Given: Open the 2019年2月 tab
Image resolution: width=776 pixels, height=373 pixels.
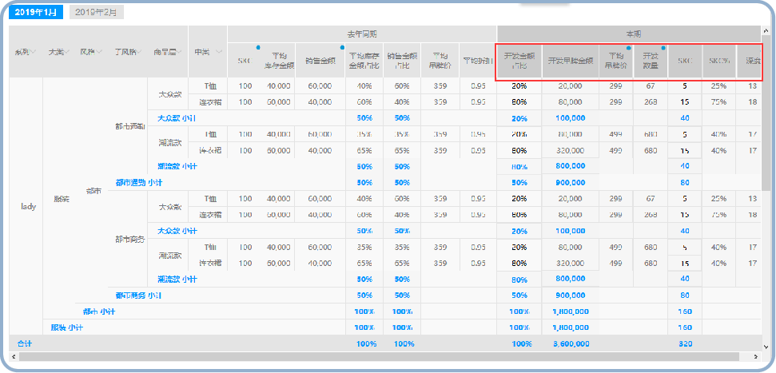Looking at the screenshot, I should click(x=97, y=13).
